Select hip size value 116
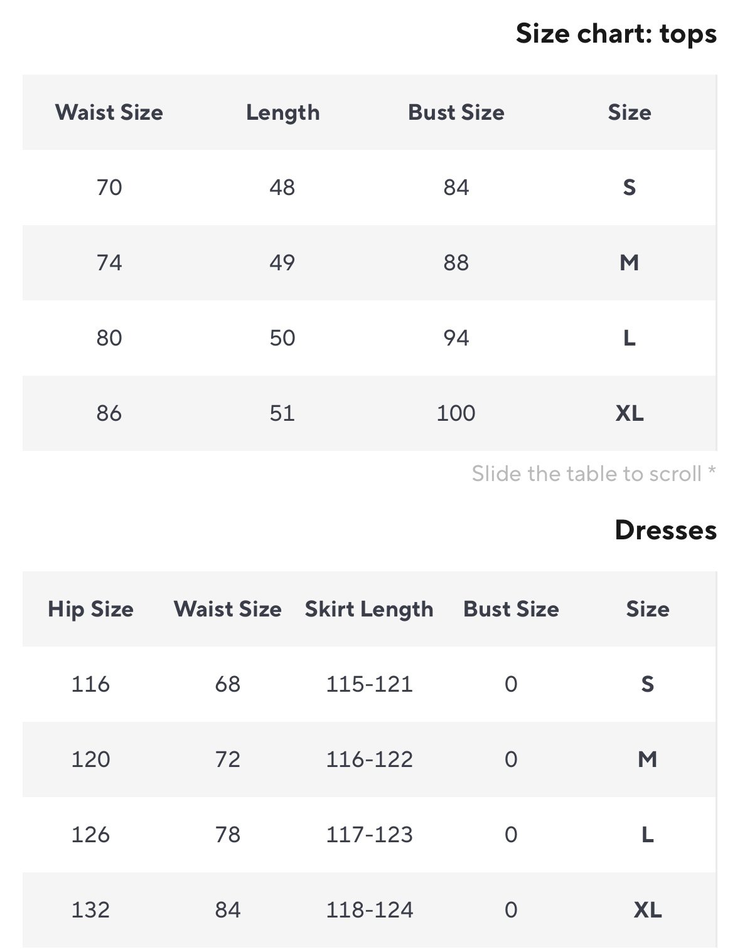Viewport: 740px width, 952px height. [90, 684]
